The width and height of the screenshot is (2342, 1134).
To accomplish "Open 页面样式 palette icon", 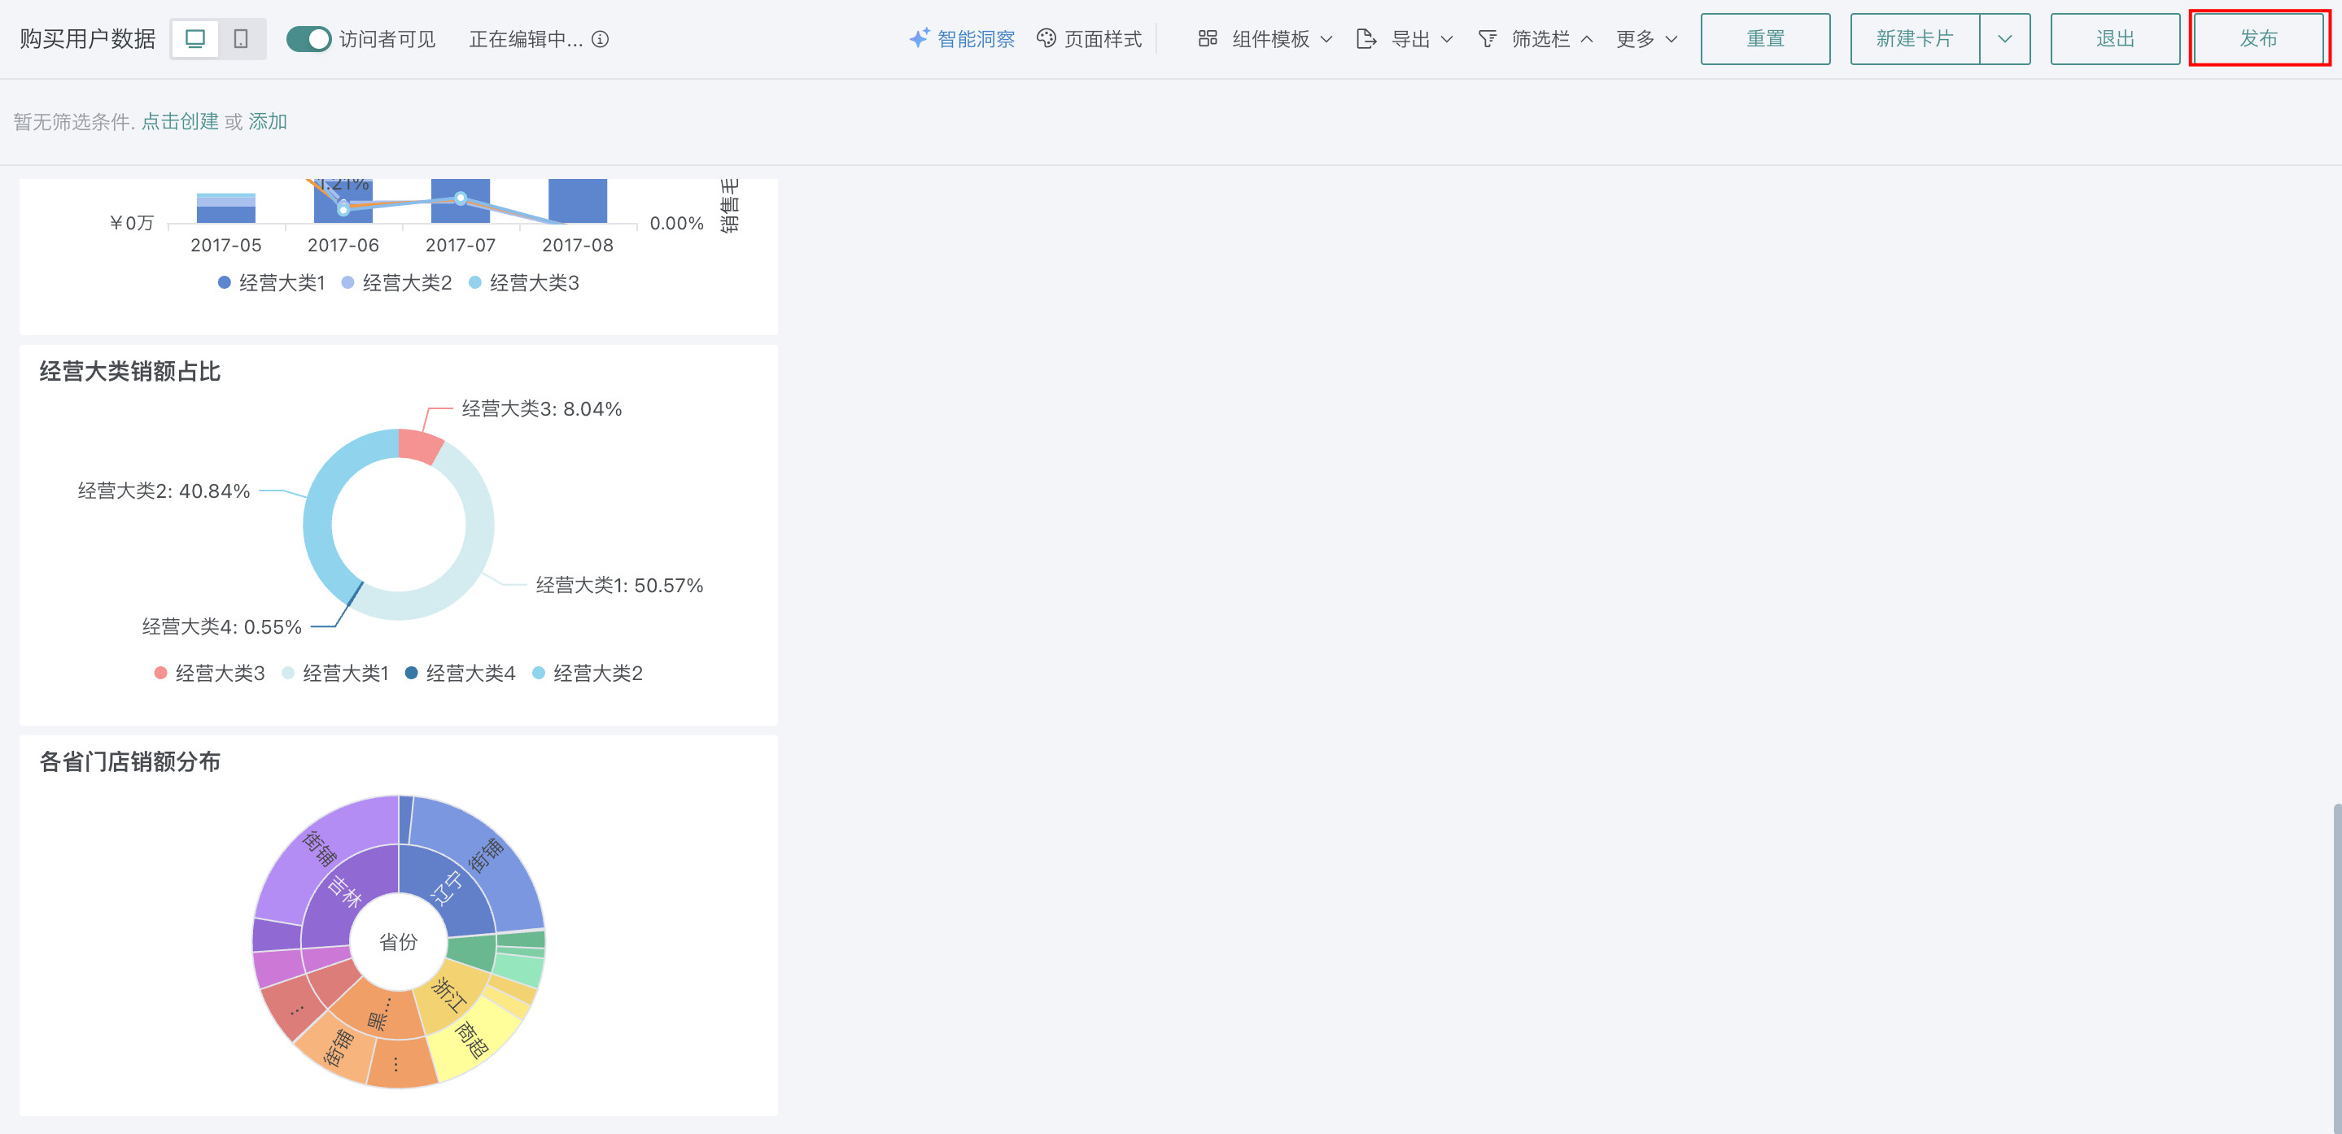I will (x=1046, y=38).
